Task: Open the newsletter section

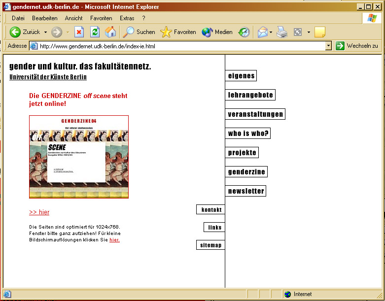Action: point(245,191)
